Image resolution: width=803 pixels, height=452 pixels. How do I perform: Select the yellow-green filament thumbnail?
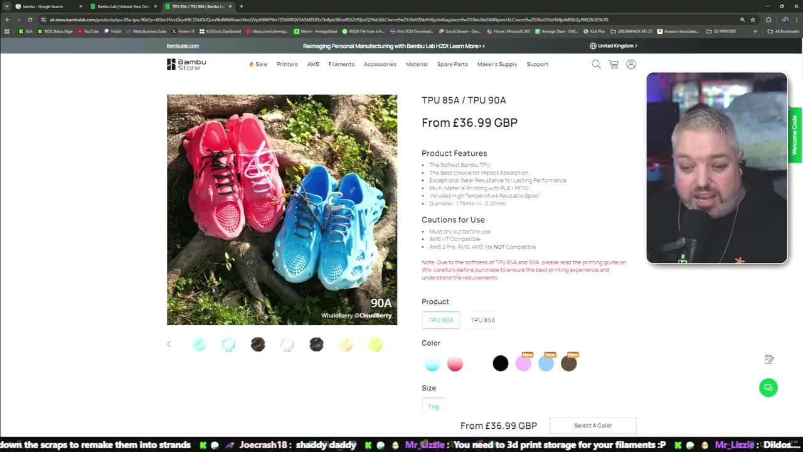point(375,344)
